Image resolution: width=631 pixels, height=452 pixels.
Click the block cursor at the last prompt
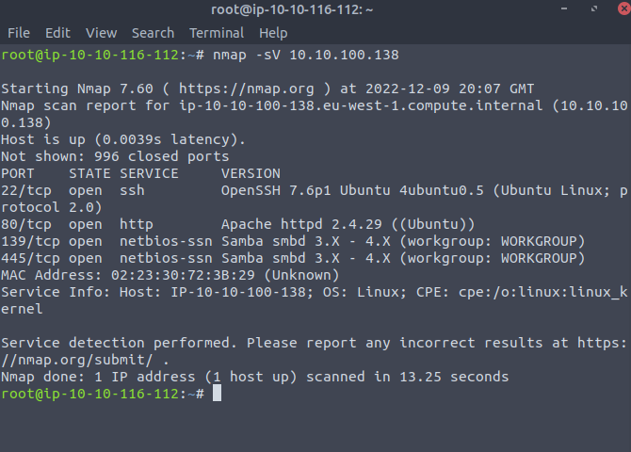217,394
